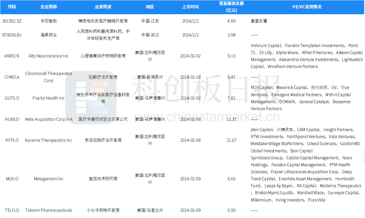Select stock code HLXB.O
365x218 pixels.
click(12, 119)
